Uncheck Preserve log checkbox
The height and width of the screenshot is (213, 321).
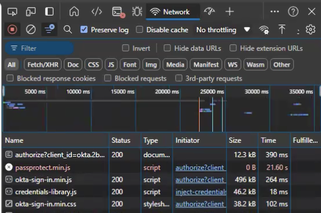84,30
